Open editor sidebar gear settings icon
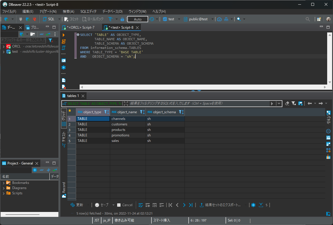Viewport: 333px width, 225px height. [x=64, y=67]
